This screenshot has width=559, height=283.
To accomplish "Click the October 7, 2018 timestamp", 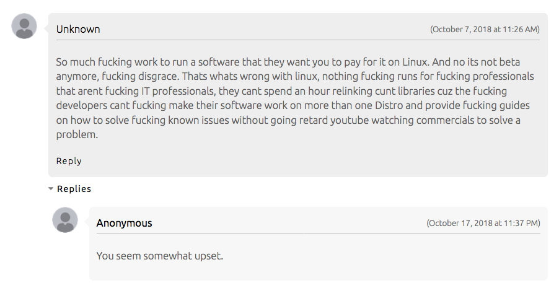I will (x=485, y=30).
